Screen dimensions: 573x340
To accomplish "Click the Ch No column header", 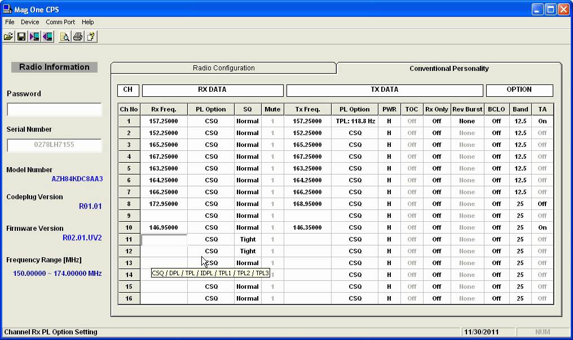I will click(x=129, y=109).
